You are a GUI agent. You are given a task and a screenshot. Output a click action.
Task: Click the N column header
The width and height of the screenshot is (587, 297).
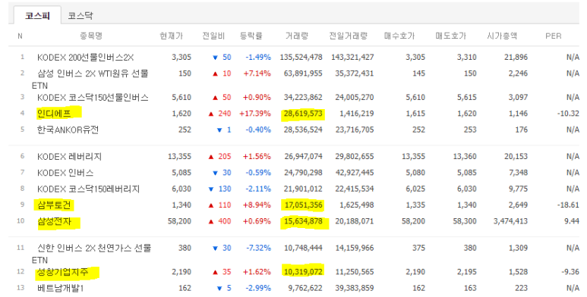click(20, 36)
